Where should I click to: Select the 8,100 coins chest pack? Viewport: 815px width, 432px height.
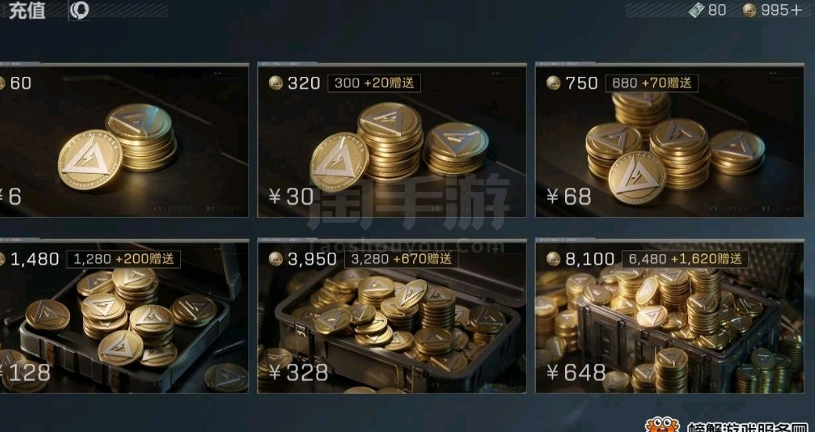(x=669, y=315)
